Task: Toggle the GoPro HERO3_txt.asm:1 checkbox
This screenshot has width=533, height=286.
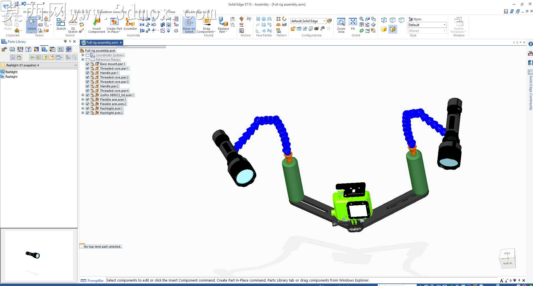Action: tap(87, 95)
